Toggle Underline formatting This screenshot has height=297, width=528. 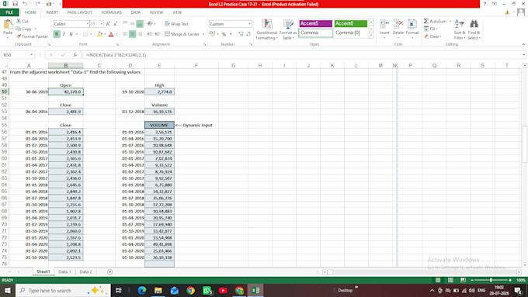coord(71,34)
